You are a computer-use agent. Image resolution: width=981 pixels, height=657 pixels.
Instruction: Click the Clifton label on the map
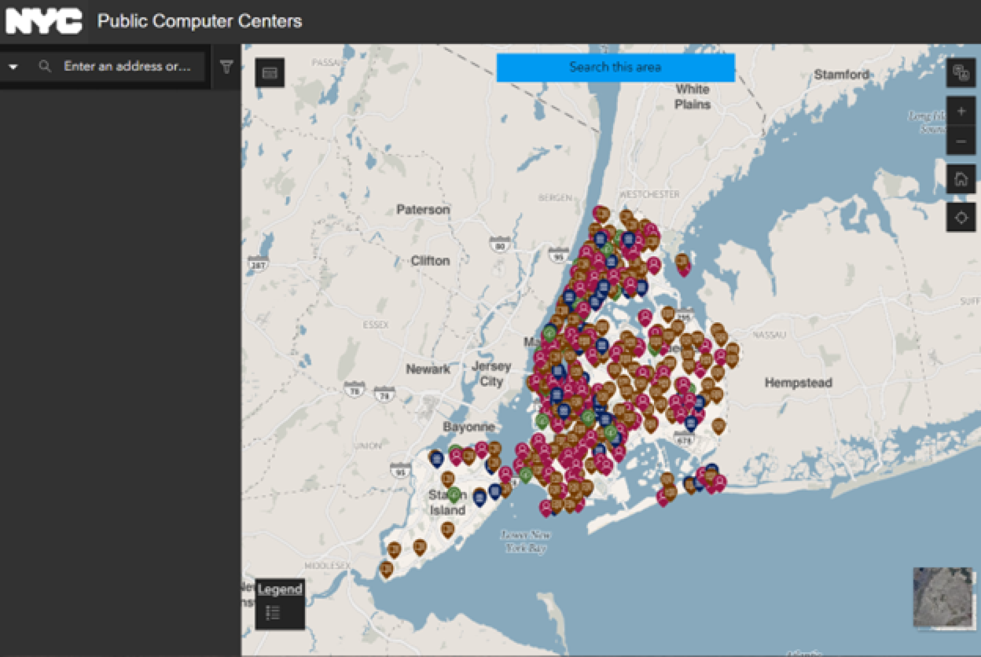pyautogui.click(x=430, y=261)
